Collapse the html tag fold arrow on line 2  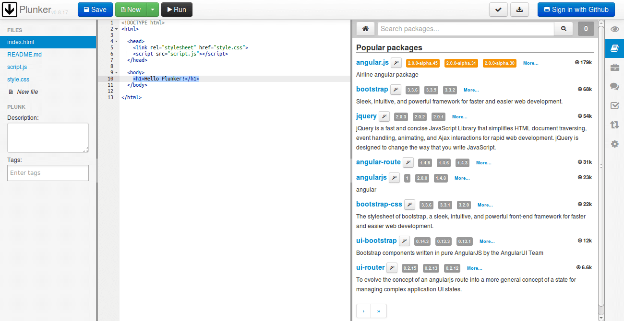[117, 29]
